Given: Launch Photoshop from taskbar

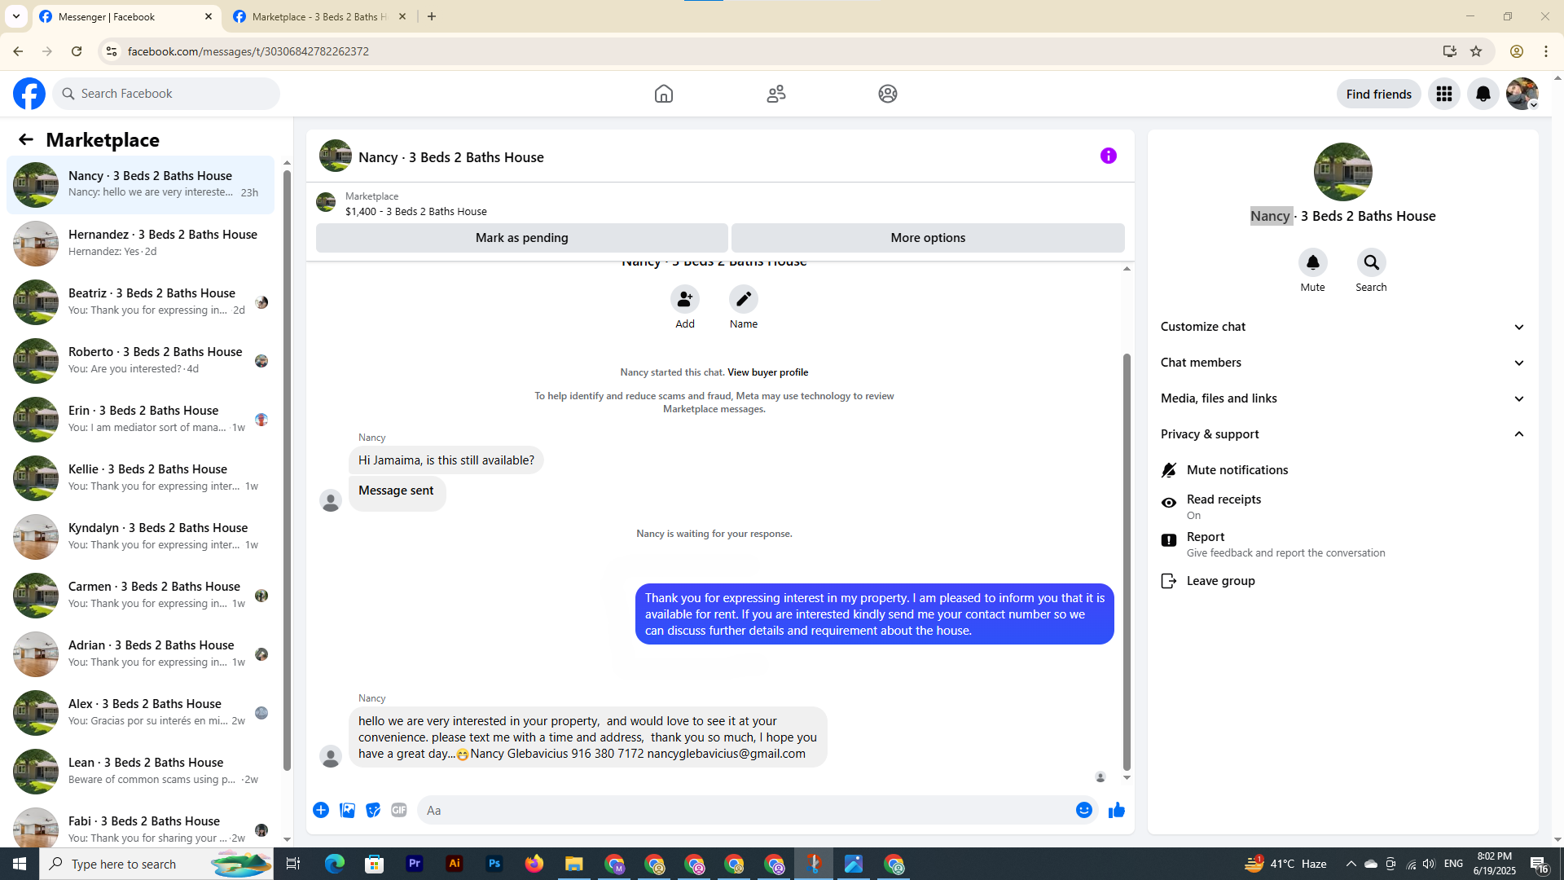Looking at the screenshot, I should (494, 864).
